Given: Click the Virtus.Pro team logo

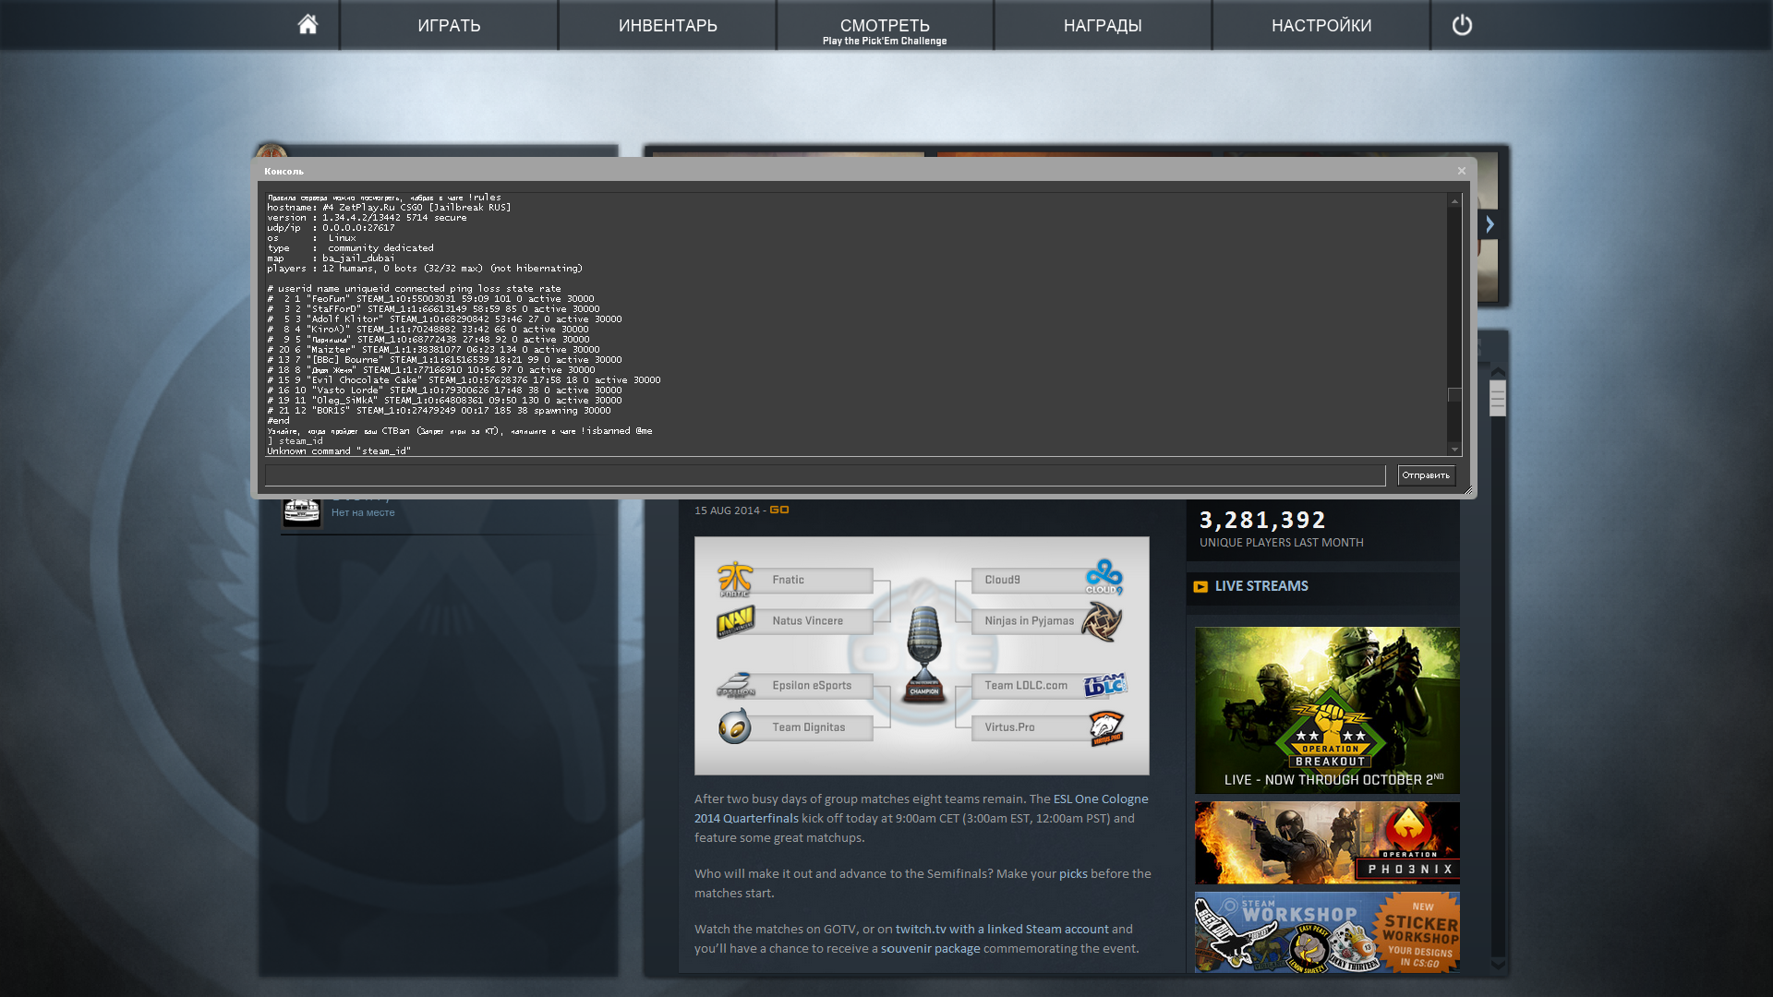Looking at the screenshot, I should click(1105, 727).
